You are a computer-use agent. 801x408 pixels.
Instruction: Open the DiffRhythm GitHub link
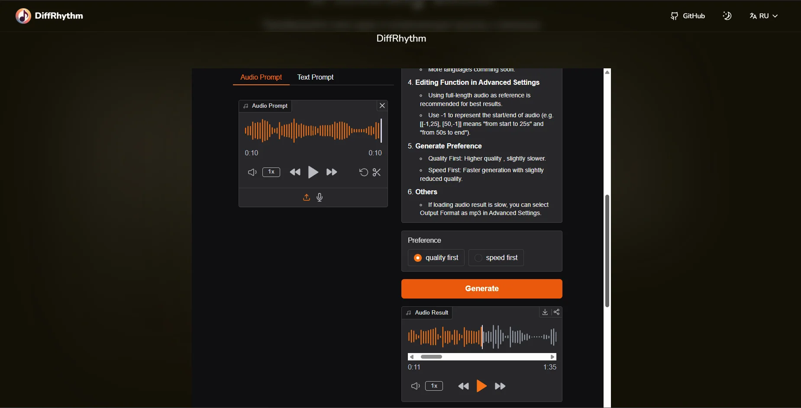coord(688,16)
